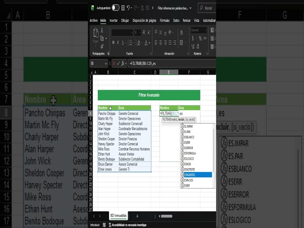Image resolution: width=304 pixels, height=228 pixels.
Task: Toggle top align in Alineación group
Action: click(156, 32)
